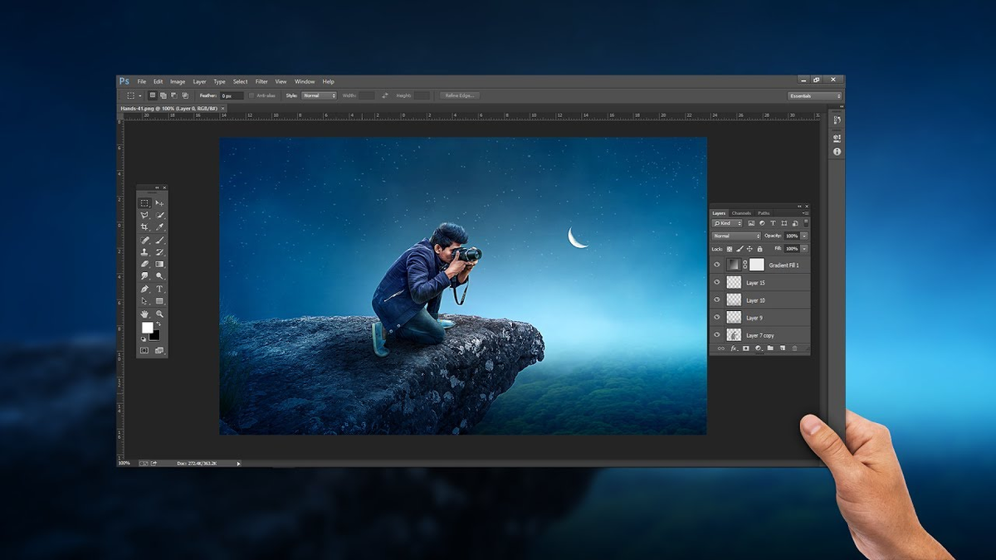
Task: Swap foreground and background colors
Action: point(159,324)
